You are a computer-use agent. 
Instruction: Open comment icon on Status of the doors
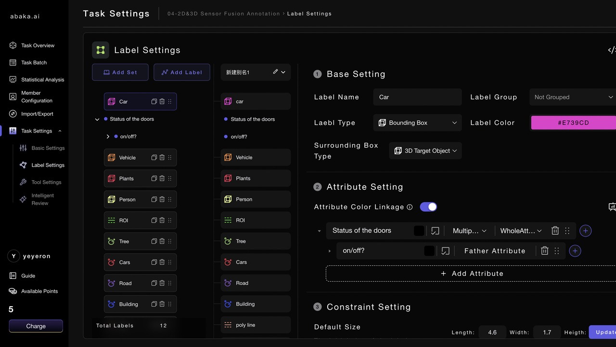click(x=435, y=231)
